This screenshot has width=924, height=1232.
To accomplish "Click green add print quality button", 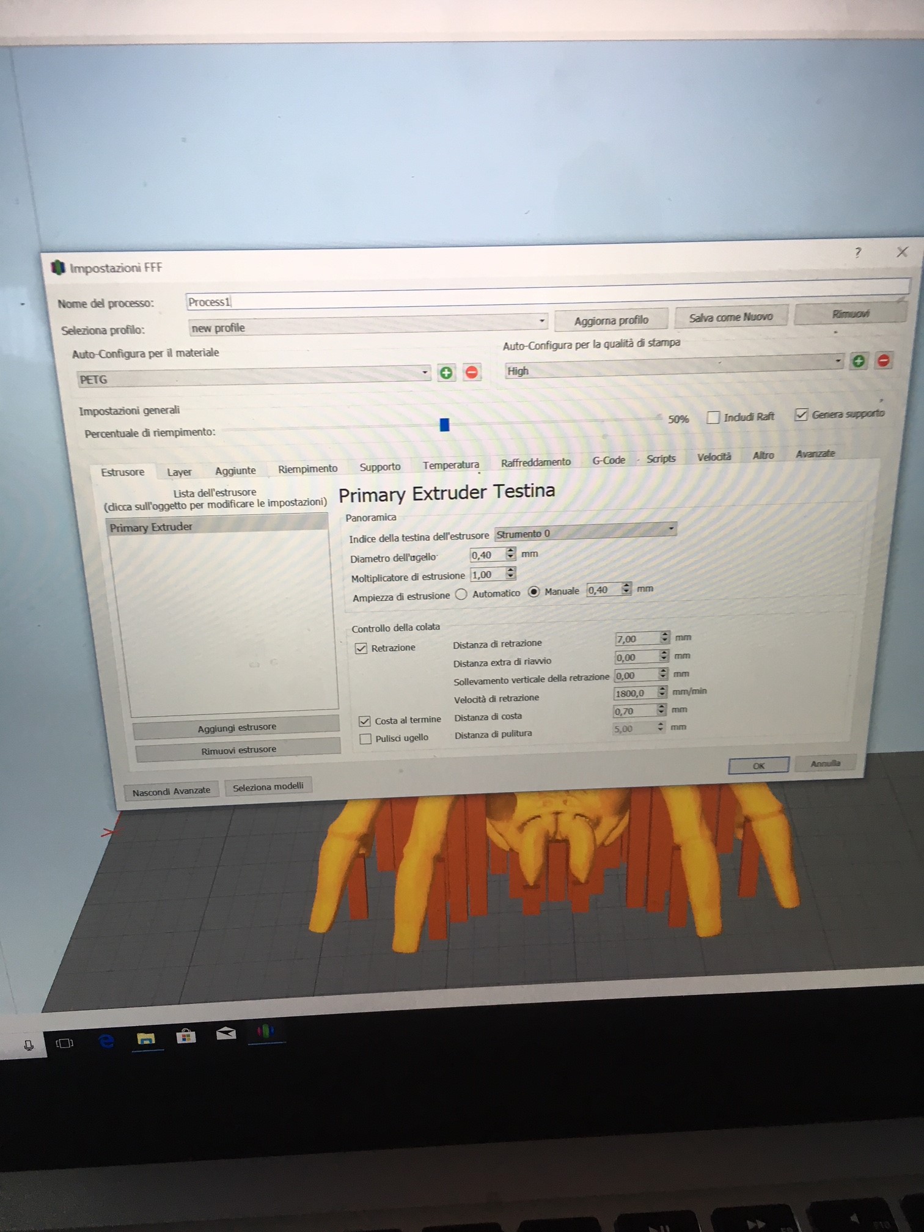I will click(859, 361).
